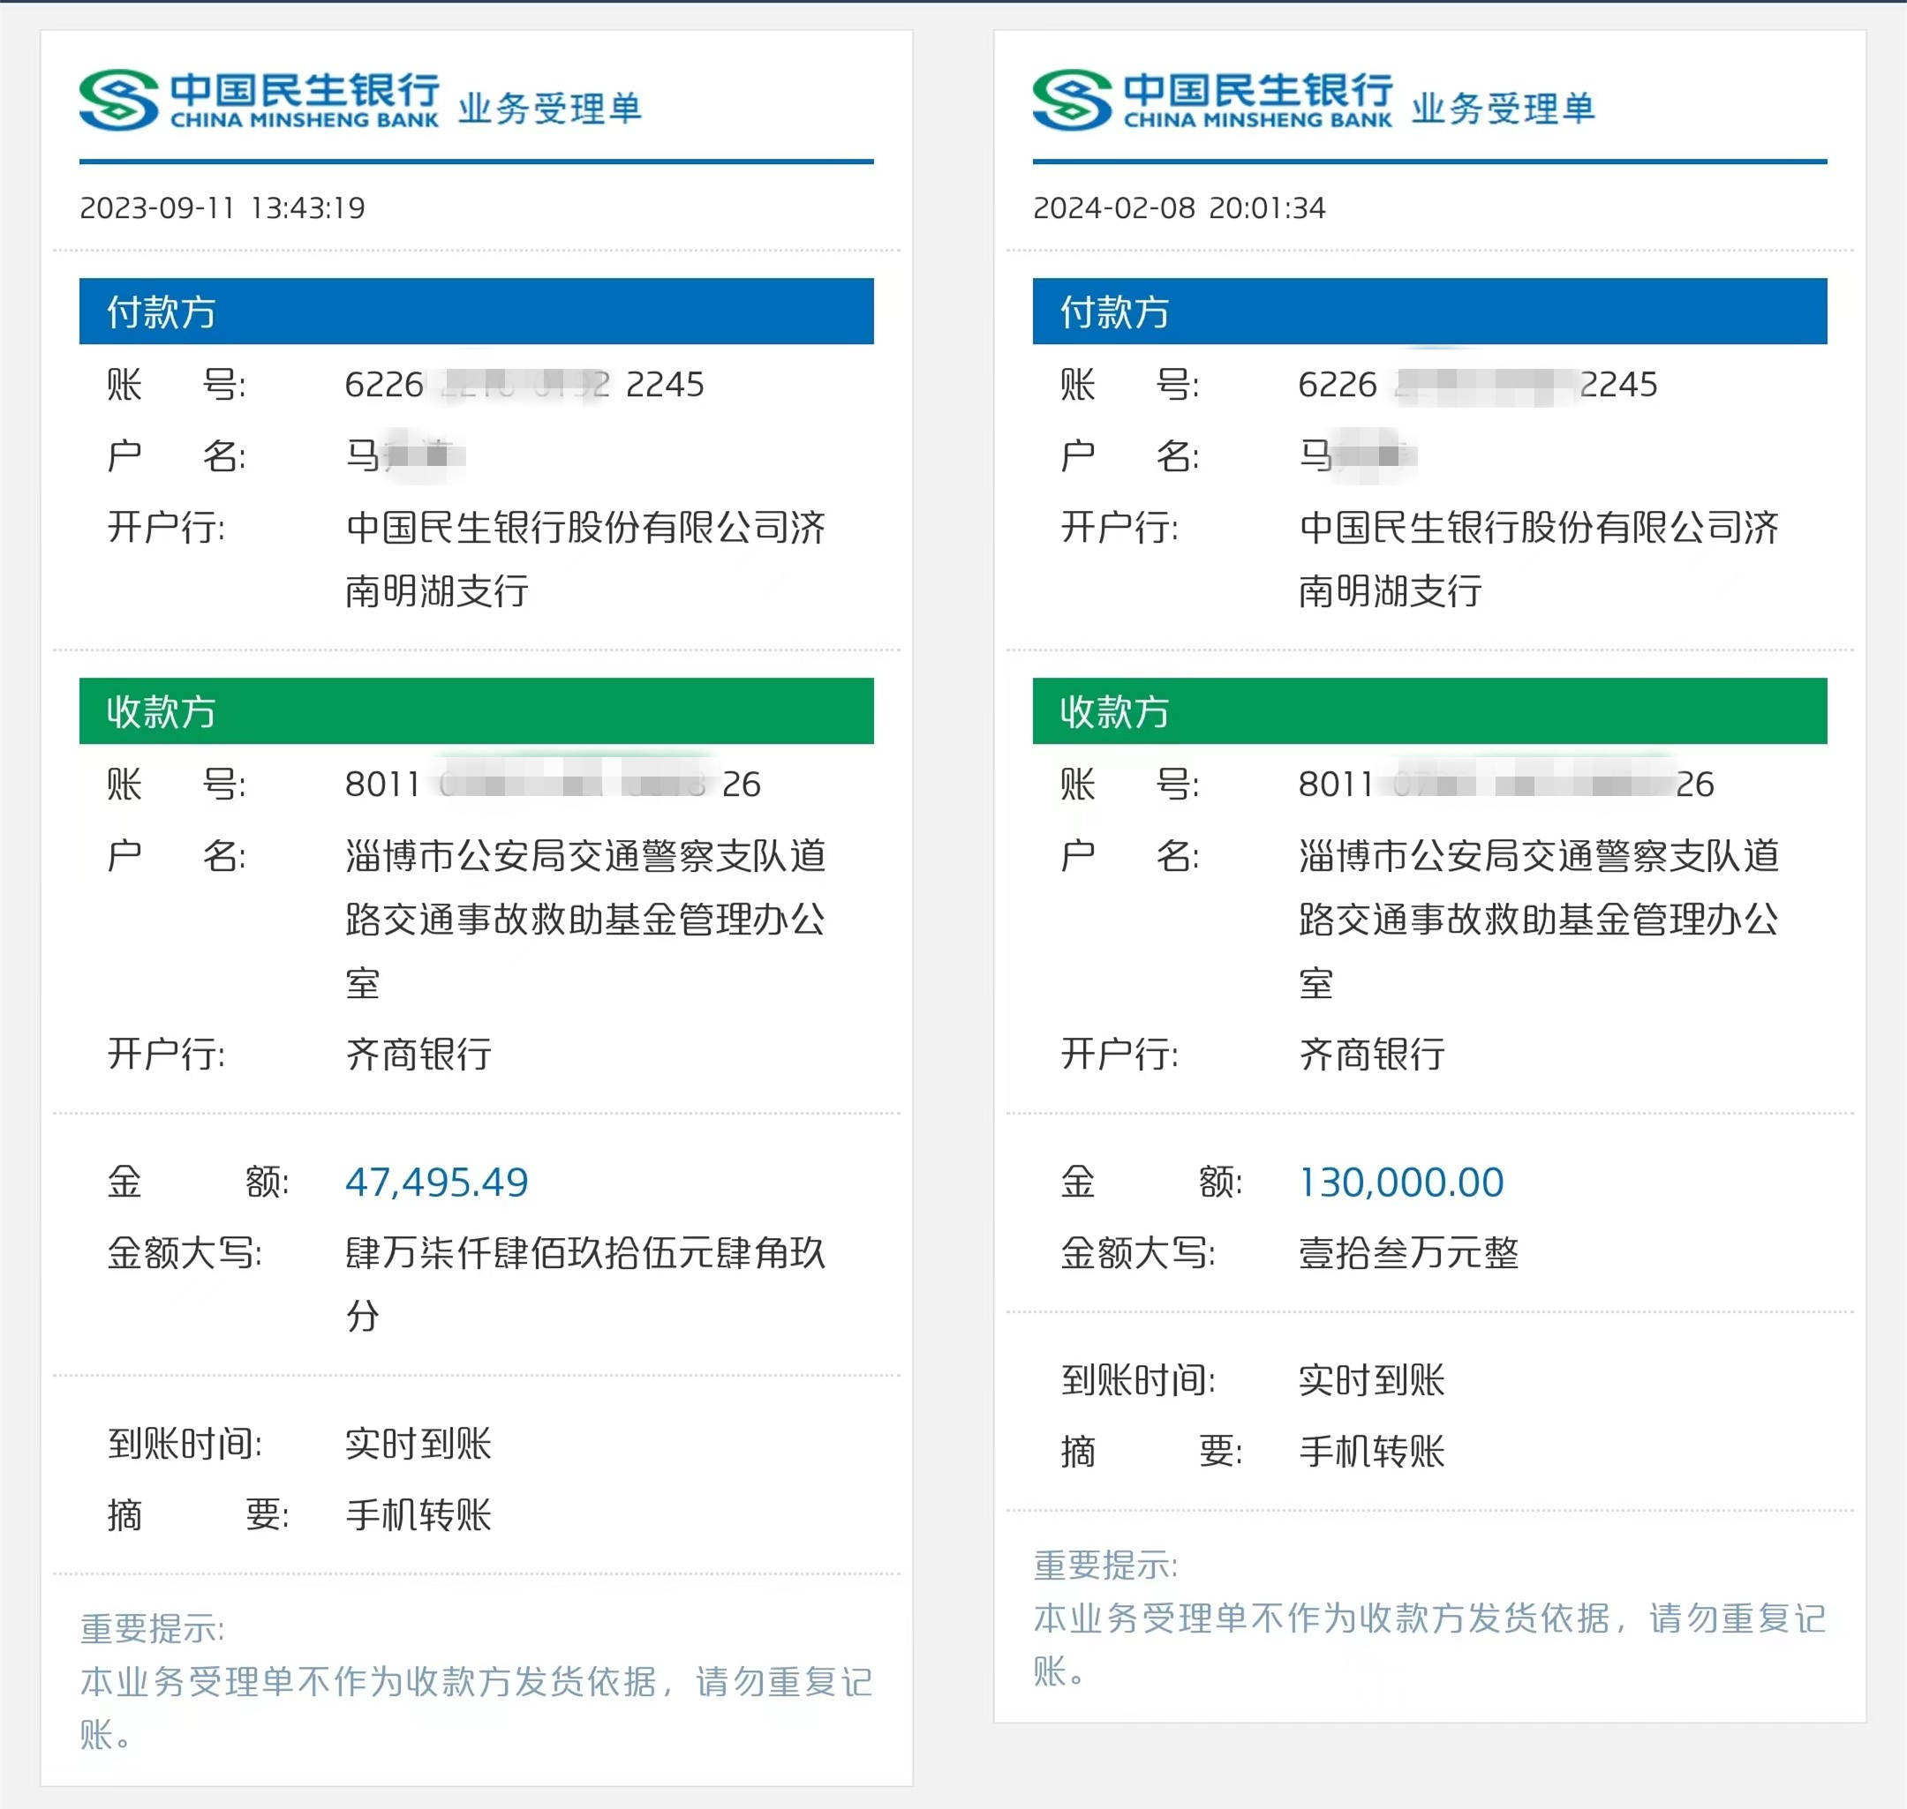Viewport: 1907px width, 1809px height.
Task: Click payee name 淄博市公安局交通警察支队道 on left receipt
Action: pos(585,855)
